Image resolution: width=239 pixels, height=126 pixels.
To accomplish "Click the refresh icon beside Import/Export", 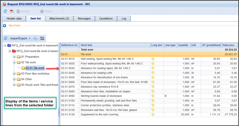I will pos(6,39).
